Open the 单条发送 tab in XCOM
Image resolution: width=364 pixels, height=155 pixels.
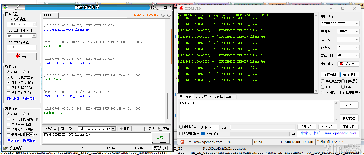point(185,97)
